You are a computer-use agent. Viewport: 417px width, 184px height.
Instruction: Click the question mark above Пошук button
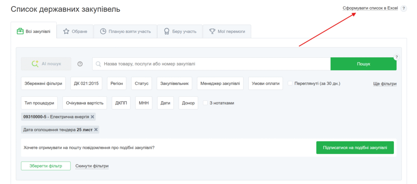(396, 57)
